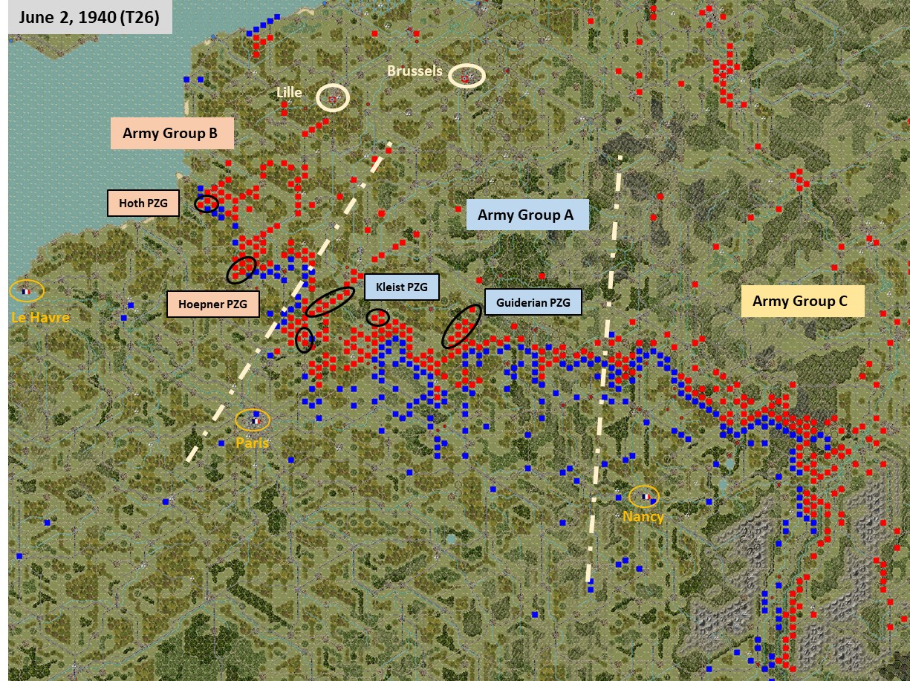Viewport: 910px width, 681px height.
Task: Click the 'Army Group A' label
Action: click(527, 215)
